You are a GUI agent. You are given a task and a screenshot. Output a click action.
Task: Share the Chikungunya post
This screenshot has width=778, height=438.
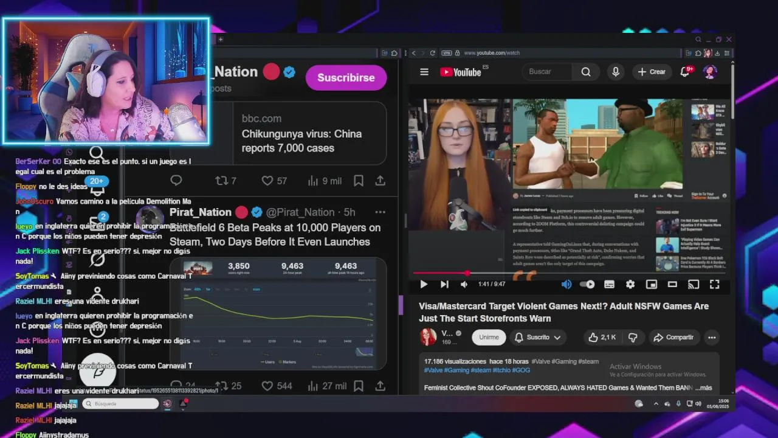(x=380, y=181)
